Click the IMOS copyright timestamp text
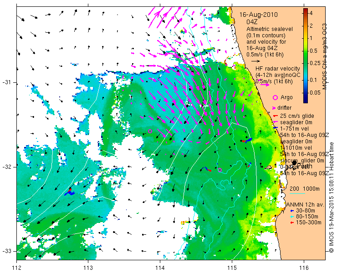The width and height of the screenshot is (337, 273). tap(331, 197)
